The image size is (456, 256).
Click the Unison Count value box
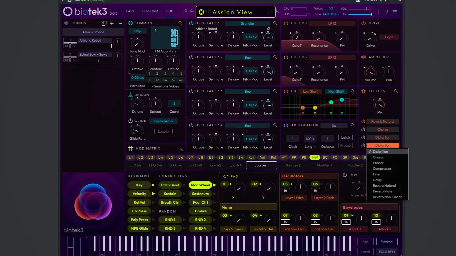pos(174,104)
